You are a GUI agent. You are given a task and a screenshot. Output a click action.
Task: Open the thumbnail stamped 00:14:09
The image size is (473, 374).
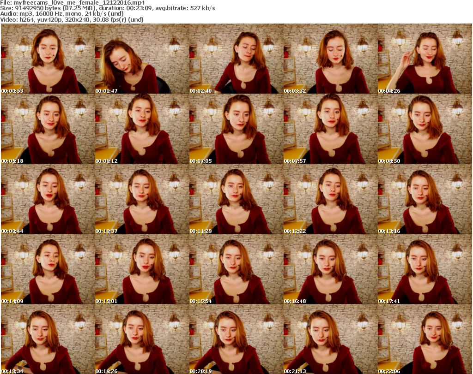tap(48, 269)
